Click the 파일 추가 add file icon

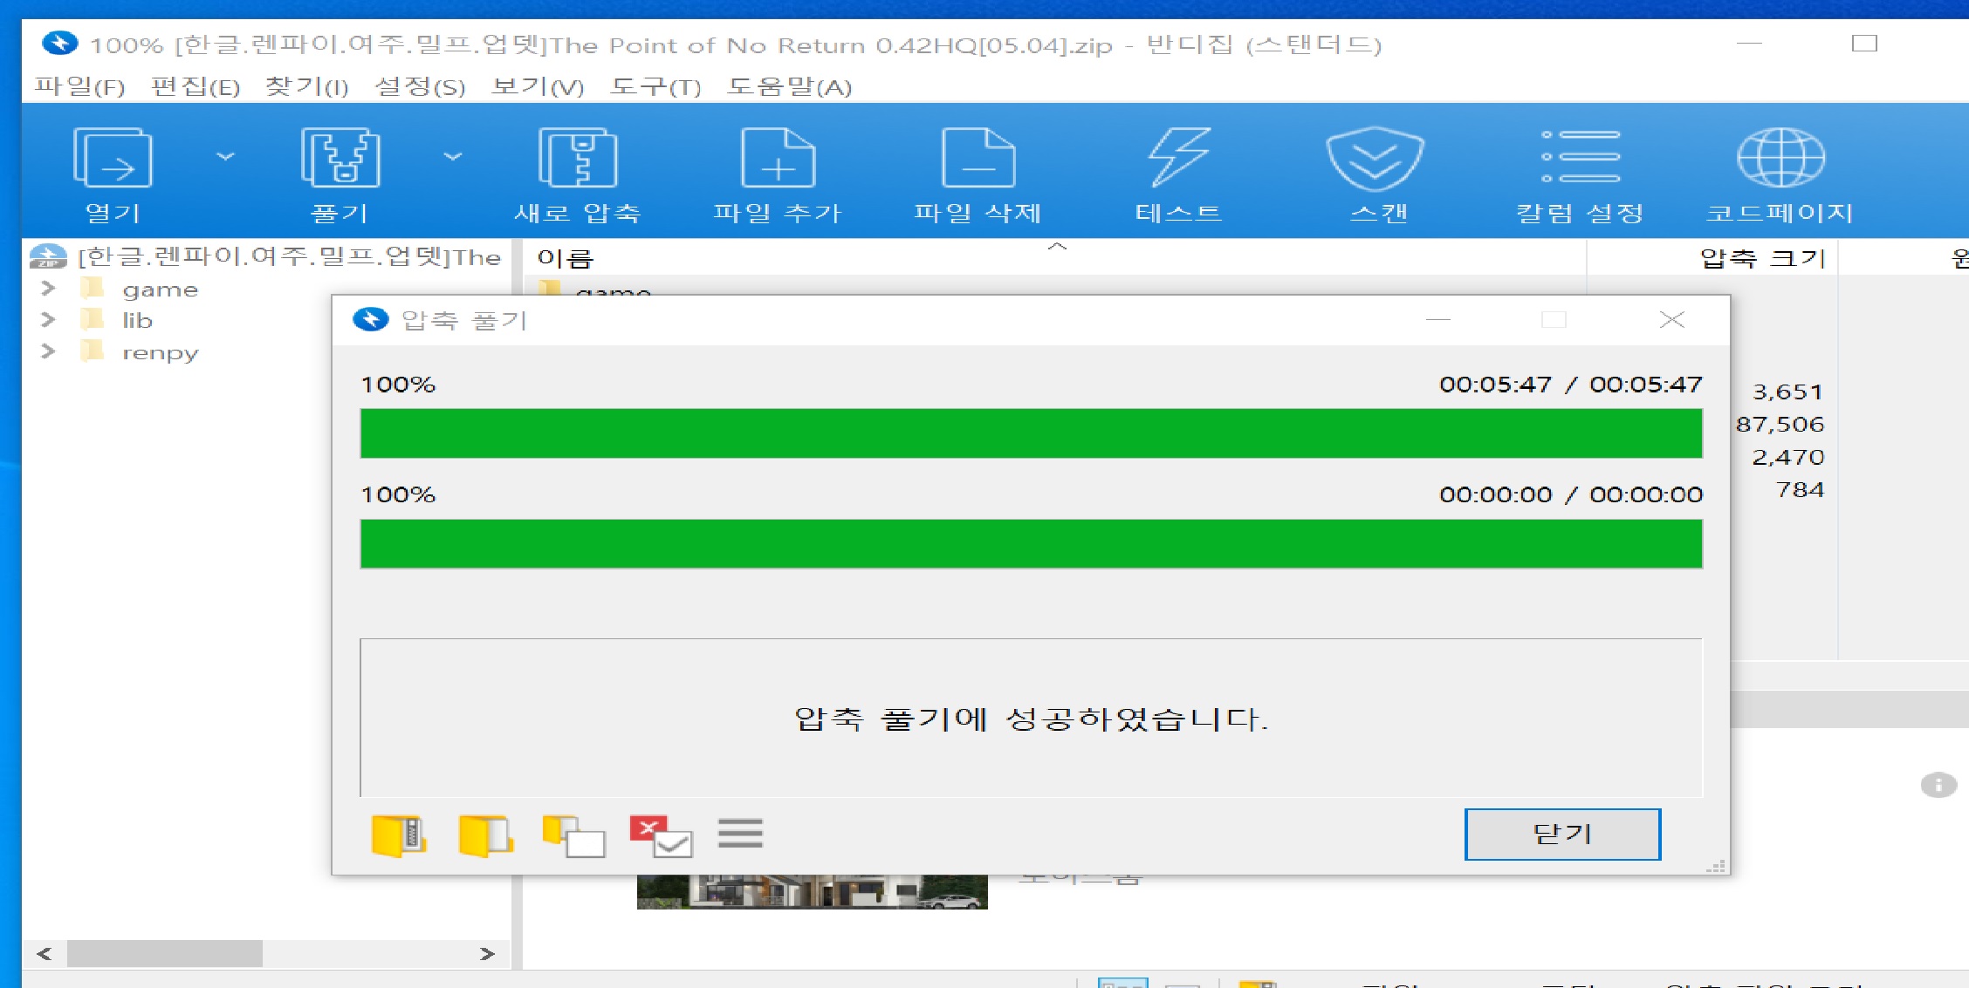[x=777, y=159]
